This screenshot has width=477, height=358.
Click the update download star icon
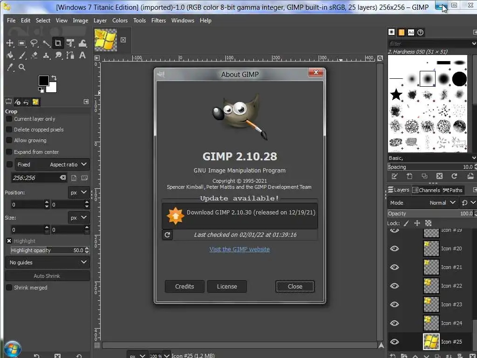pos(175,215)
